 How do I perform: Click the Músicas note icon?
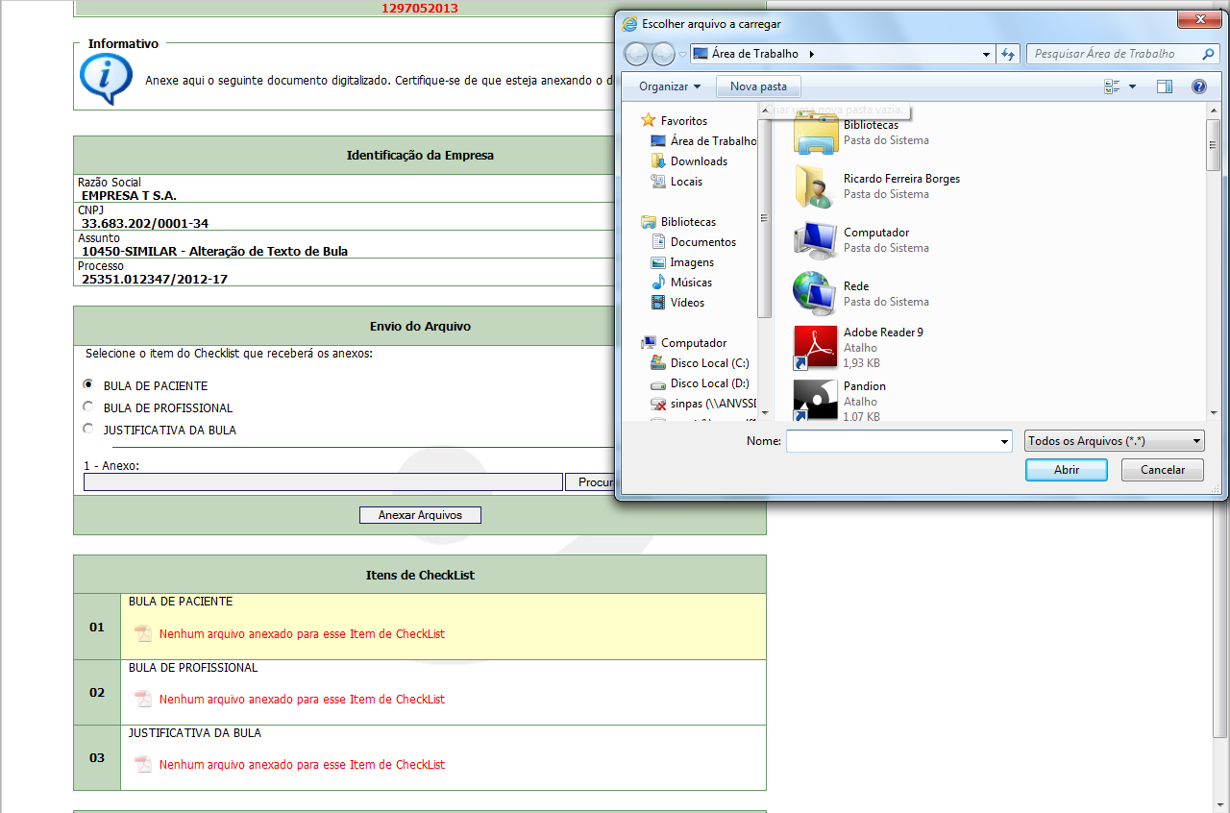pos(658,283)
